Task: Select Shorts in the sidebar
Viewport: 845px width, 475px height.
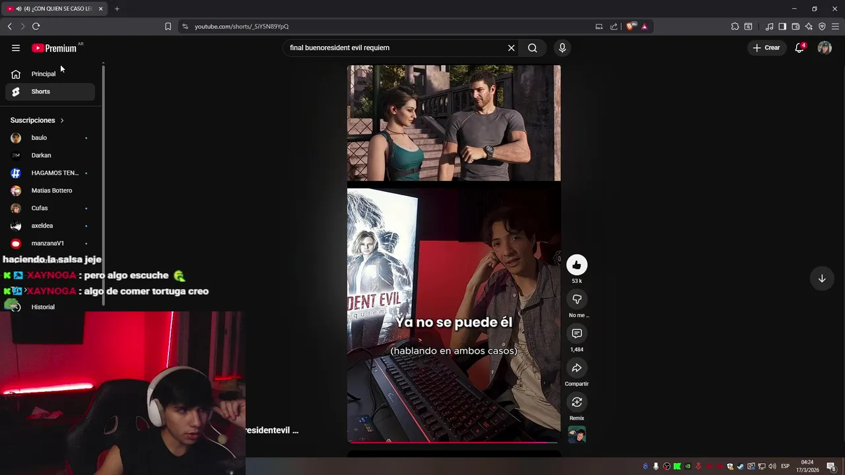Action: (50, 92)
